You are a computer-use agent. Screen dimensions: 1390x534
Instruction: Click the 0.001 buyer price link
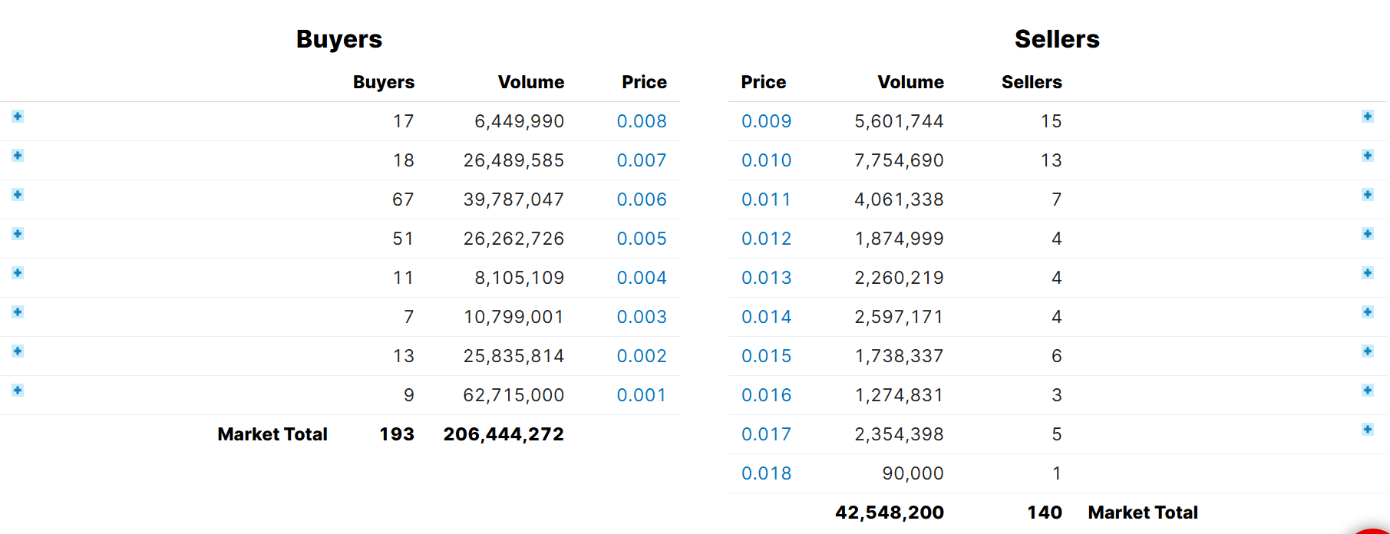pyautogui.click(x=642, y=395)
